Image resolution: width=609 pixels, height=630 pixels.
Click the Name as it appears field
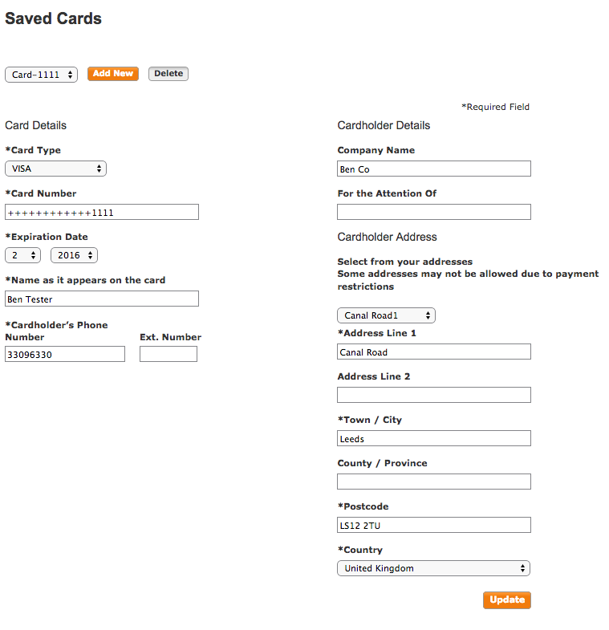[x=102, y=299]
